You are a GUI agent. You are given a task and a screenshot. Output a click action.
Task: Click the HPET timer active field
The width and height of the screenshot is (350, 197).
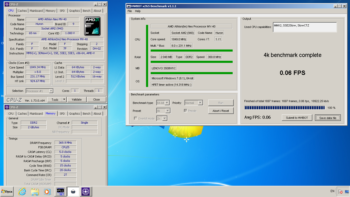click(x=171, y=85)
